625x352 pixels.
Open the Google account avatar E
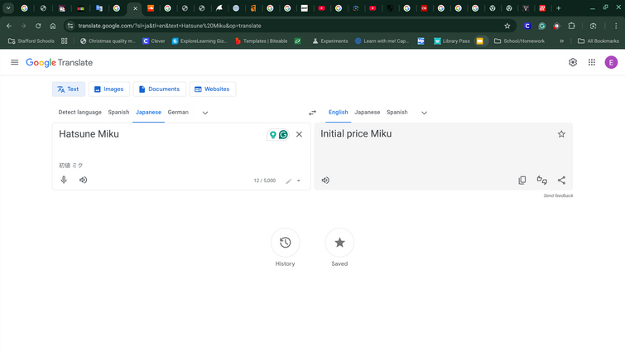(611, 62)
